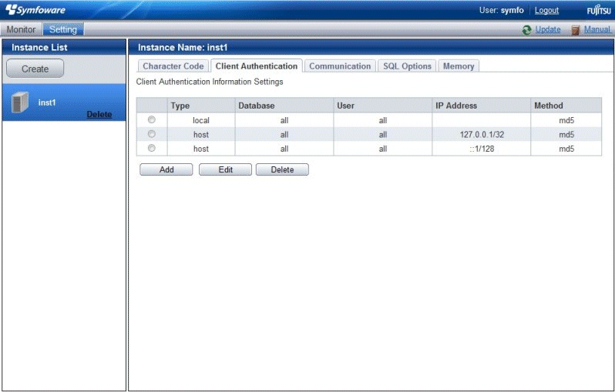This screenshot has width=615, height=392.
Task: Open the SQL Options tab
Action: click(x=407, y=66)
